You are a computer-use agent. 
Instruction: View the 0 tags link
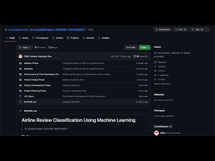[53, 47]
